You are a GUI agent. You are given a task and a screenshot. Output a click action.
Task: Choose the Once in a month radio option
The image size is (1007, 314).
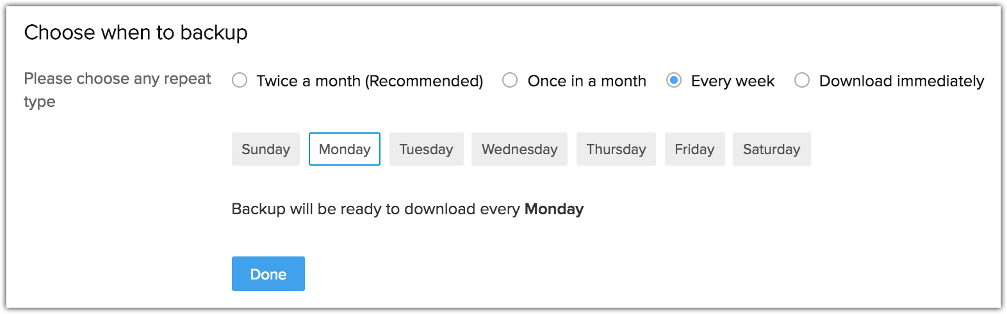coord(510,81)
